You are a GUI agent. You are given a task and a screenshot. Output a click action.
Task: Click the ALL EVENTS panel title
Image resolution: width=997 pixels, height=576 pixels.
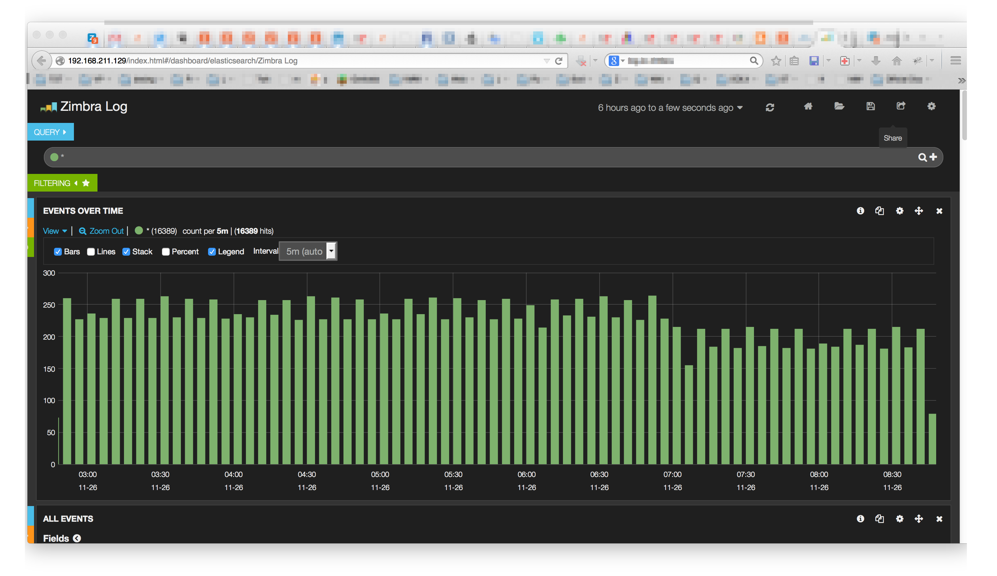[x=68, y=519]
